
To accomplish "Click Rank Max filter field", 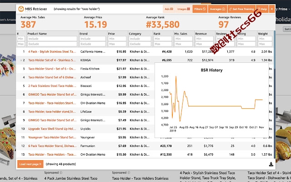I will (x=163, y=44).
